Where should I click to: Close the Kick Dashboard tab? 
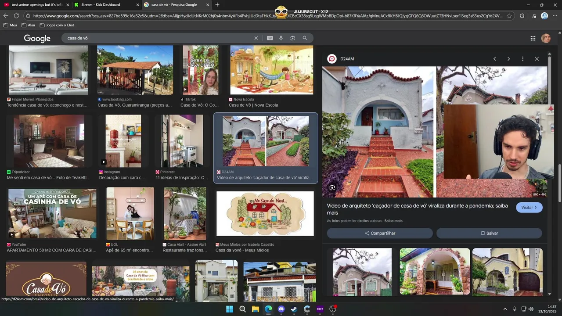coord(137,5)
